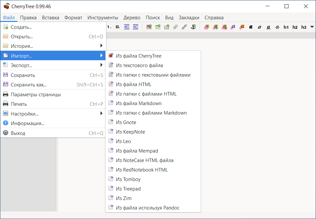
Task: Insert an image using the toolbar icon
Action: [149, 27]
